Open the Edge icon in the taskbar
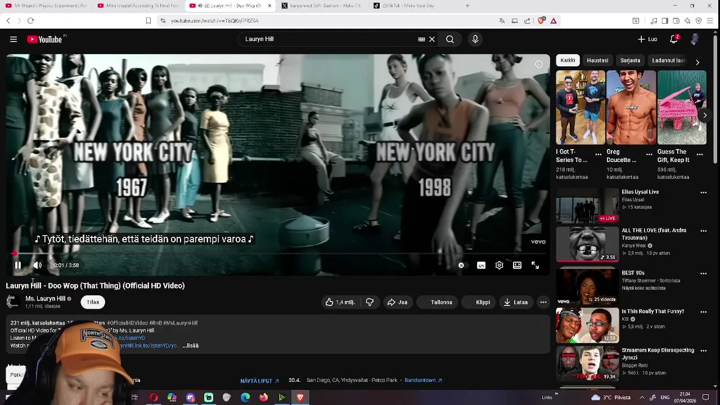The height and width of the screenshot is (405, 720). [245, 398]
